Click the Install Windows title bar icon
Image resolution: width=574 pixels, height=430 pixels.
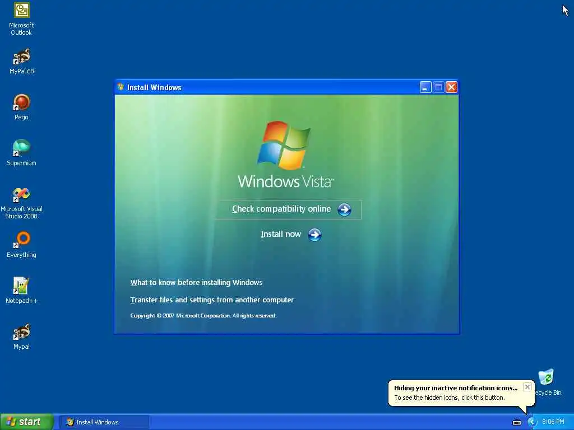point(121,87)
